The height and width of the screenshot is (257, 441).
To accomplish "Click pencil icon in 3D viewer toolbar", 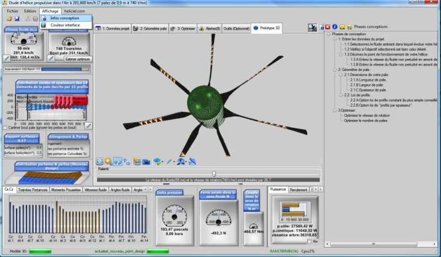I will pos(169,161).
